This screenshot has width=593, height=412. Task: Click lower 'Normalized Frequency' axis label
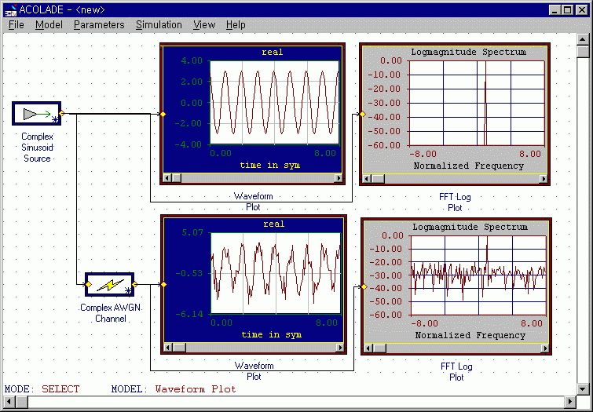(x=470, y=335)
